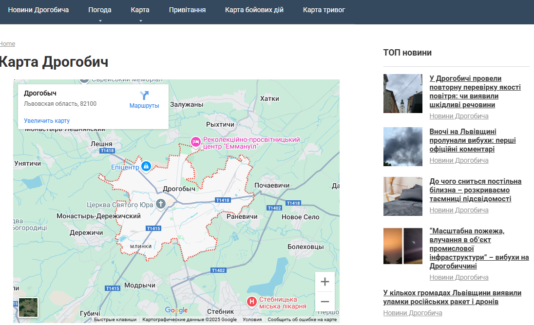Click the Новое Село label on map
534x325 pixels.
point(300,217)
